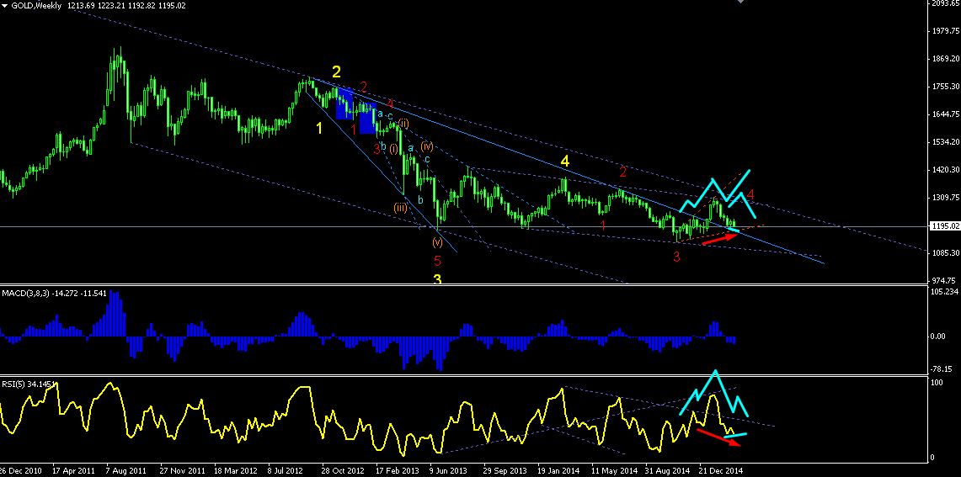This screenshot has width=961, height=477.
Task: Select the yellow wave label 4
Action: (x=565, y=161)
